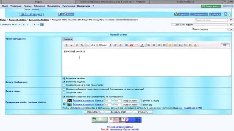Click the last icon before the [bb] button
The height and width of the screenshot is (131, 234).
point(196,45)
